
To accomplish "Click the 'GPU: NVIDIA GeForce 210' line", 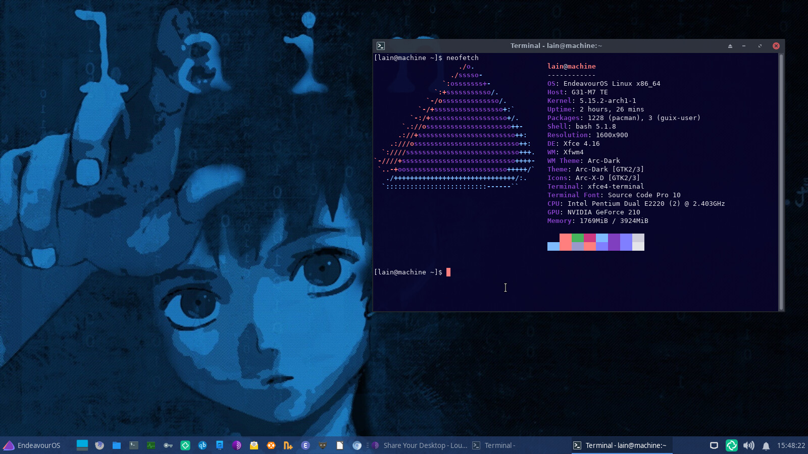I will pyautogui.click(x=594, y=212).
